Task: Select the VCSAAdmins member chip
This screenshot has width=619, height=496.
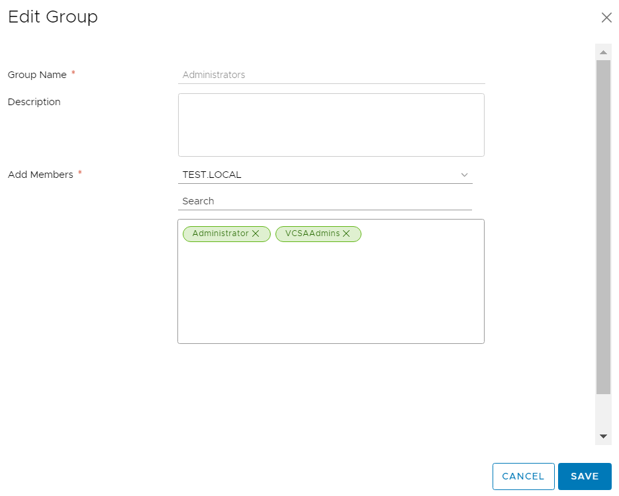Action: 312,233
